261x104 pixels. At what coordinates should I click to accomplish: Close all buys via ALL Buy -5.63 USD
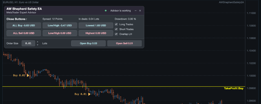24,25
